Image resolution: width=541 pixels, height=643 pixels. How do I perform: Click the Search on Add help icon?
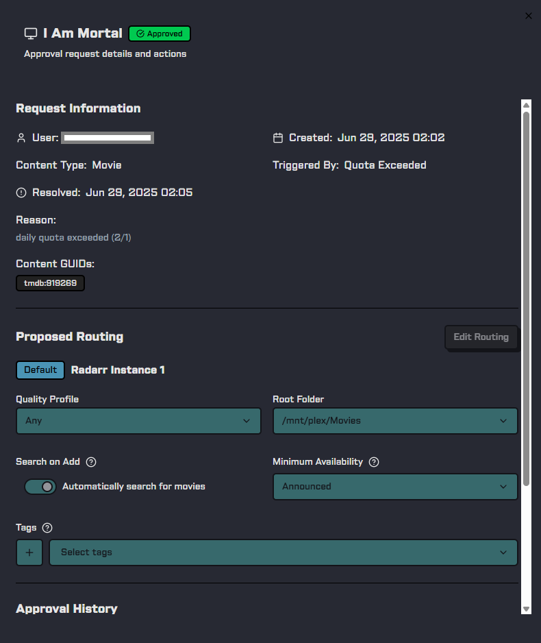pos(91,462)
